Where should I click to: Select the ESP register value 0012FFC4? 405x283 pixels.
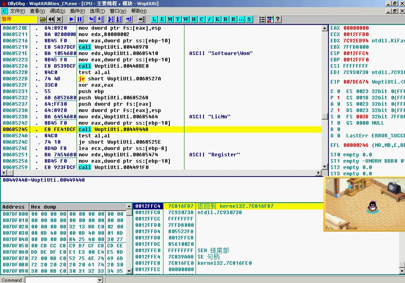[x=356, y=53]
